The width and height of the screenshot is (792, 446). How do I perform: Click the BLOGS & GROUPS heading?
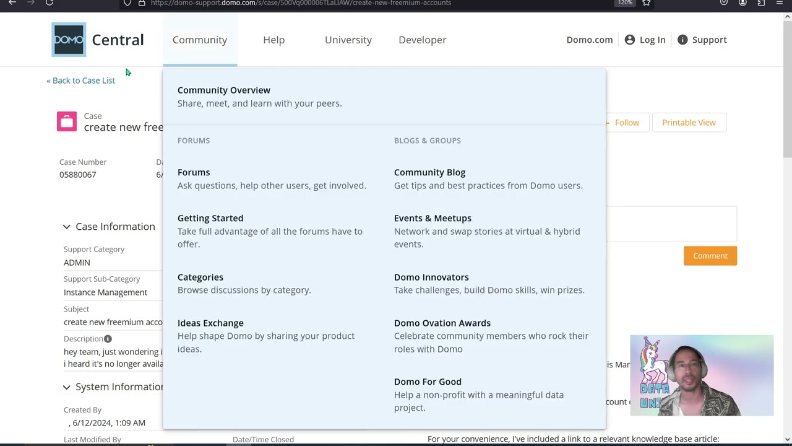(428, 141)
